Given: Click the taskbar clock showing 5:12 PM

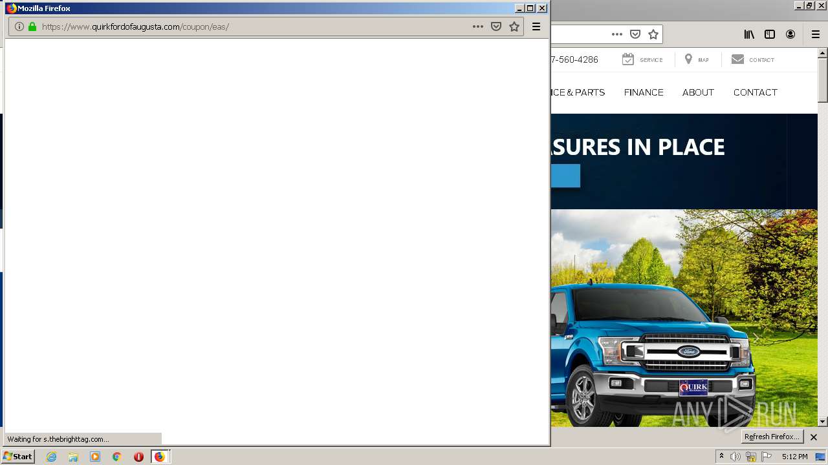Looking at the screenshot, I should click(x=794, y=457).
